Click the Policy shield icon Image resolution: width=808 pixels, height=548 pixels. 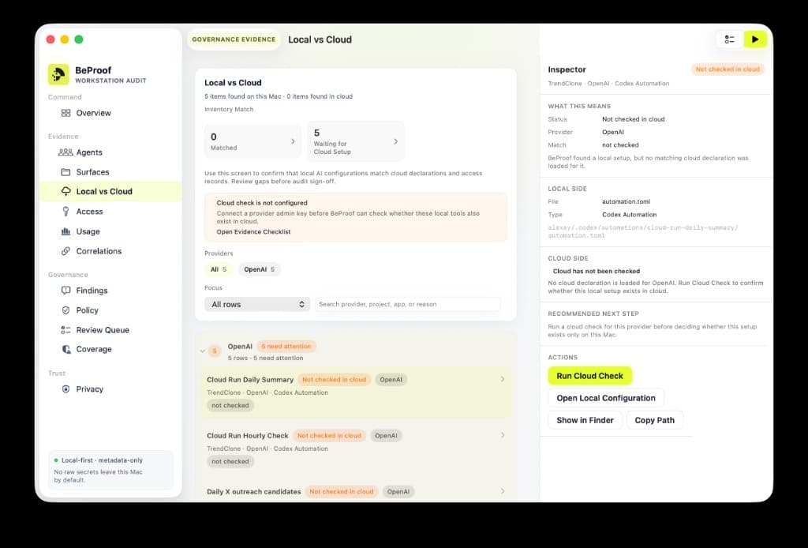point(65,310)
